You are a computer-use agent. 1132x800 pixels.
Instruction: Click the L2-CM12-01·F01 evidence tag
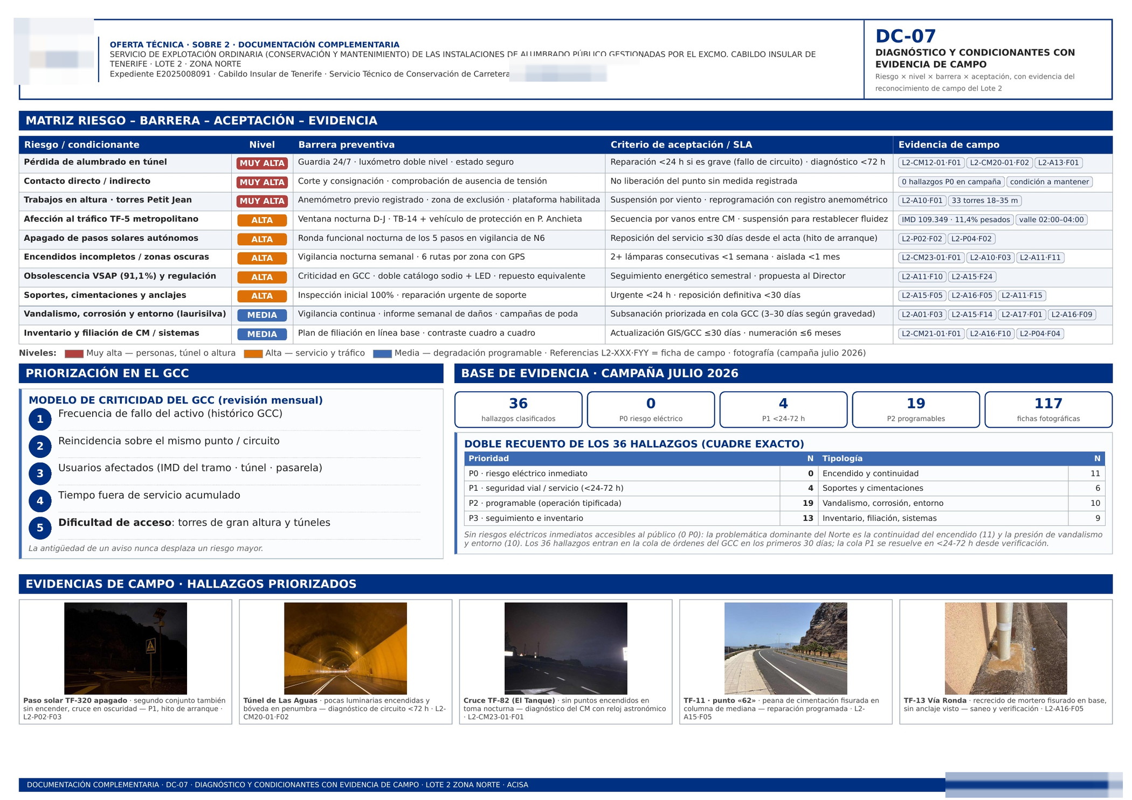pyautogui.click(x=931, y=163)
